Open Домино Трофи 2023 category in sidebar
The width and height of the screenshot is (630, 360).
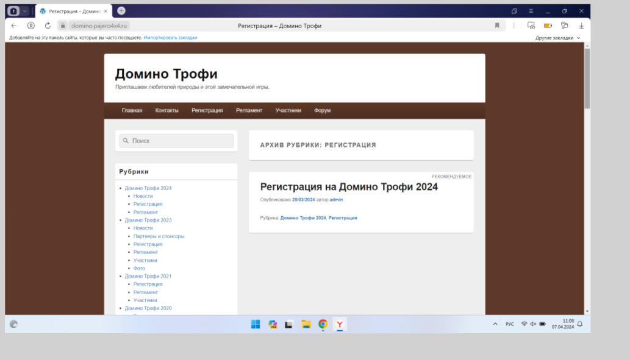click(x=148, y=220)
